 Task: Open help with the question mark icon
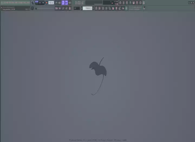click(x=130, y=3)
